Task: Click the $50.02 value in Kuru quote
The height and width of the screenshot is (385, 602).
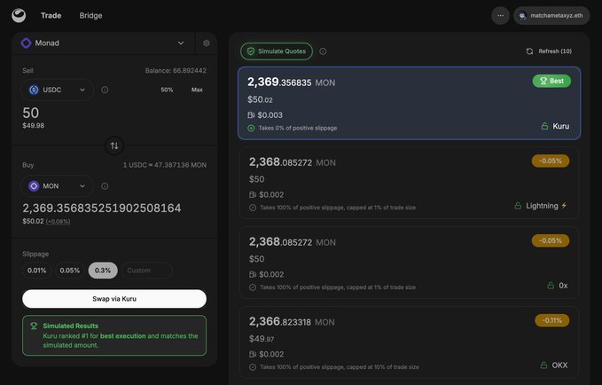Action: coord(260,99)
